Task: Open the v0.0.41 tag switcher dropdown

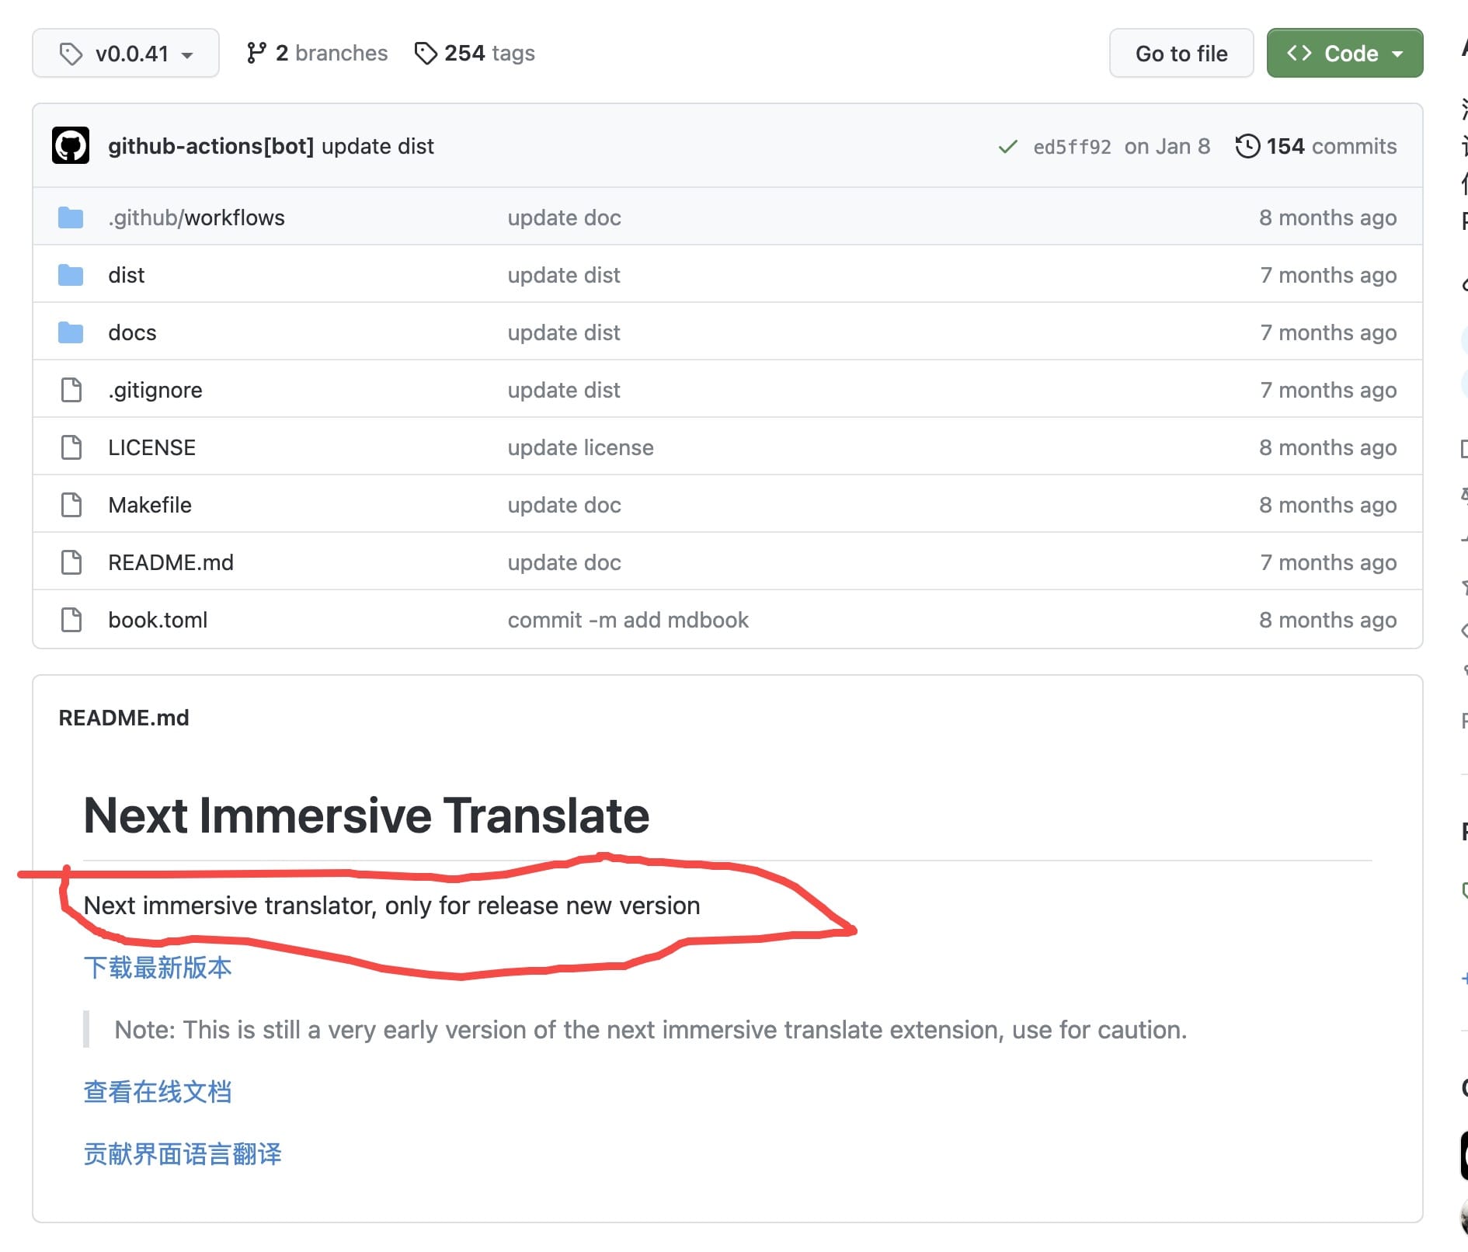Action: [x=126, y=54]
